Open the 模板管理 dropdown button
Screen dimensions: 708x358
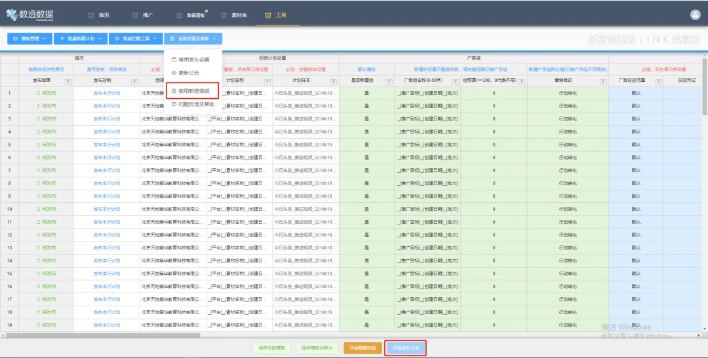coord(29,39)
